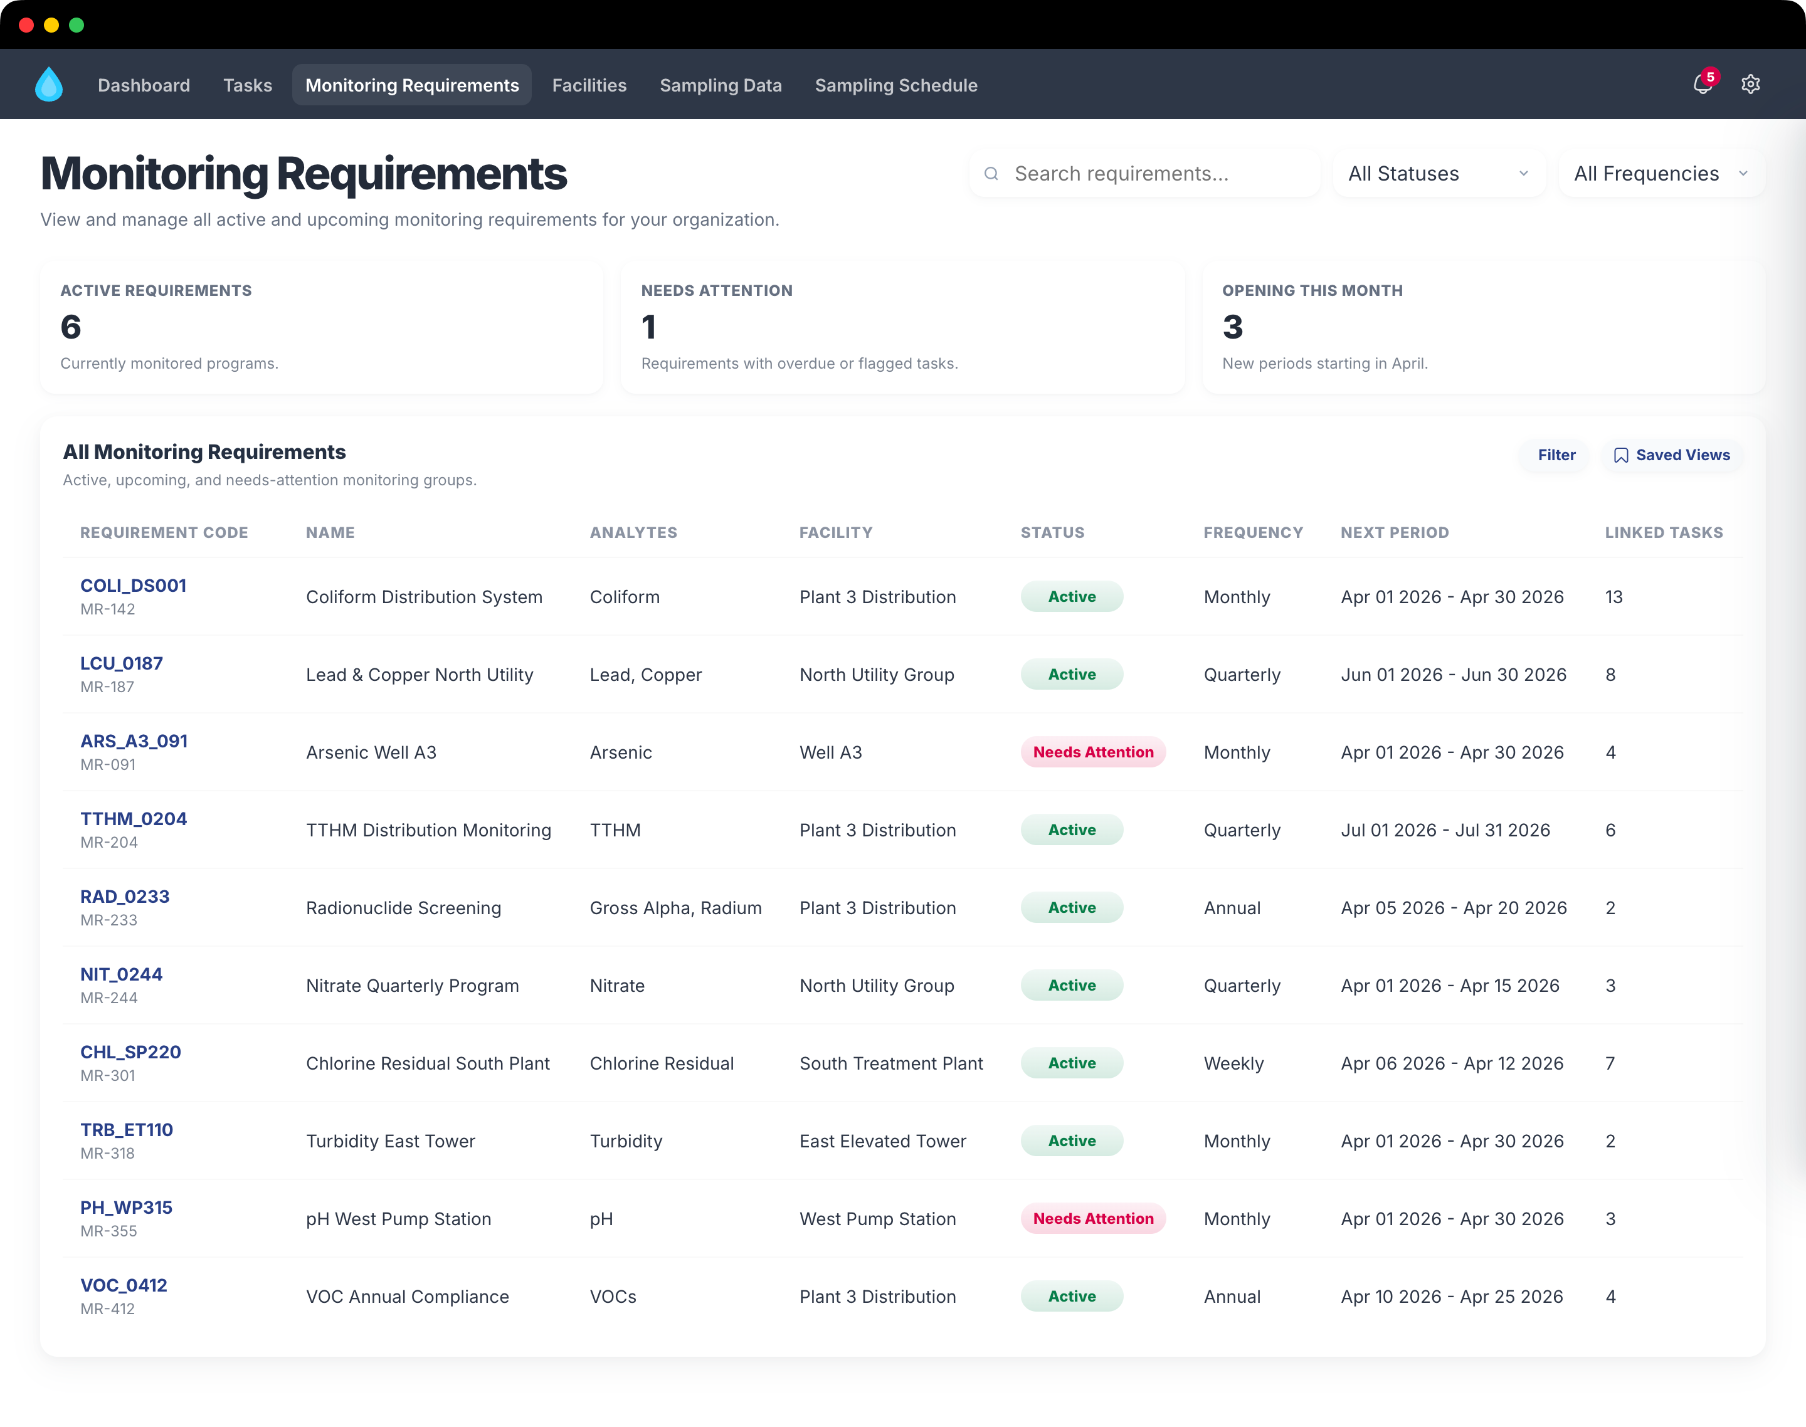1806x1427 pixels.
Task: Click facility cell 'Well A3'
Action: point(831,753)
